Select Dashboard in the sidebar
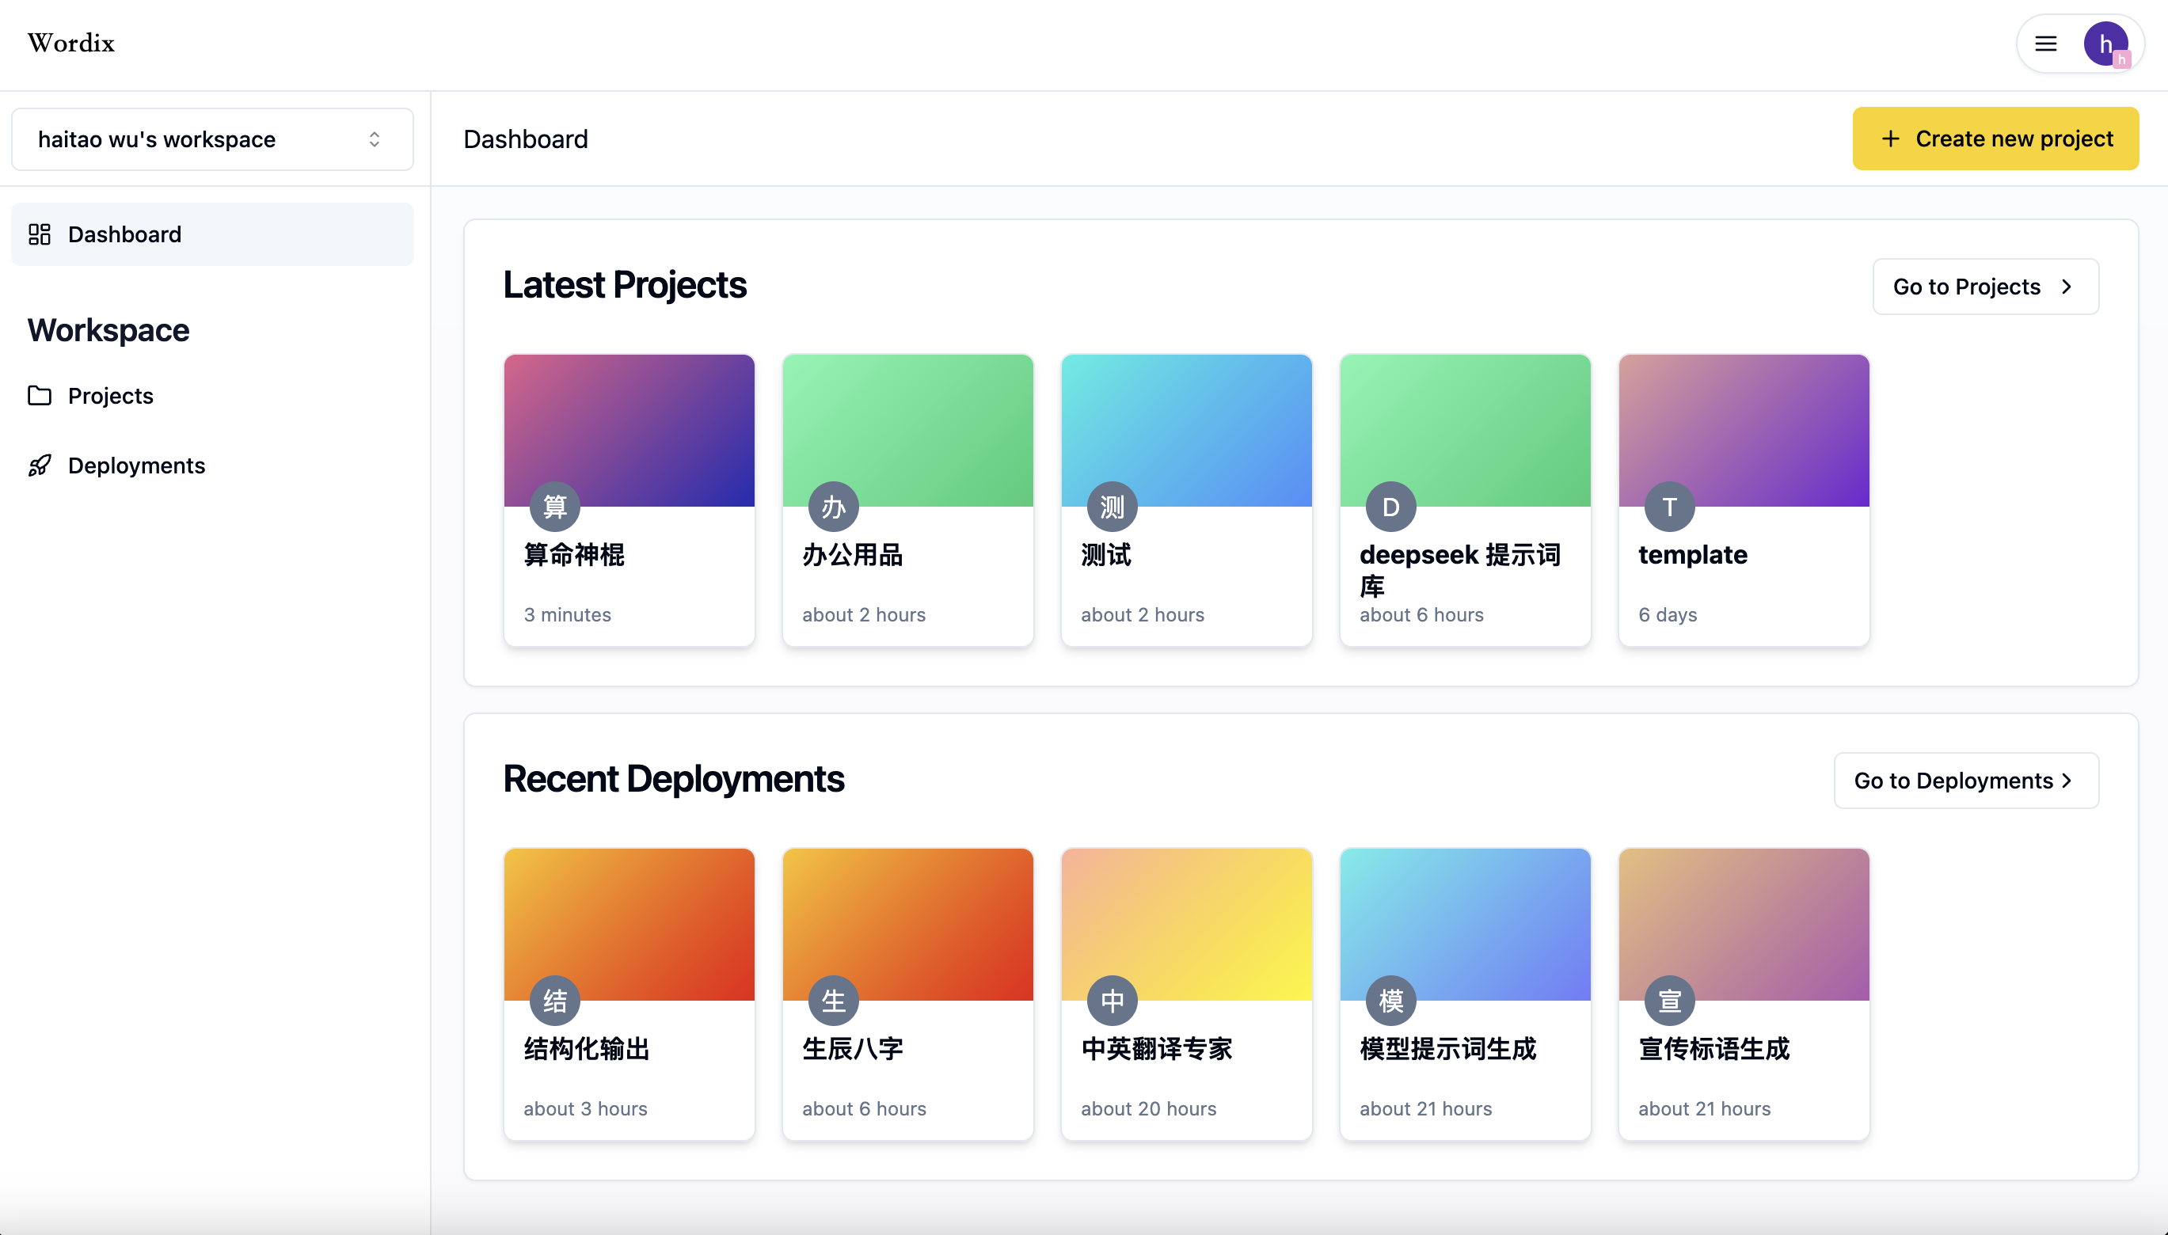The width and height of the screenshot is (2168, 1235). pos(212,234)
